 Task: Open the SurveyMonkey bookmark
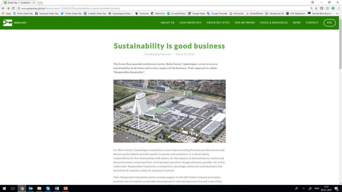pos(176,13)
